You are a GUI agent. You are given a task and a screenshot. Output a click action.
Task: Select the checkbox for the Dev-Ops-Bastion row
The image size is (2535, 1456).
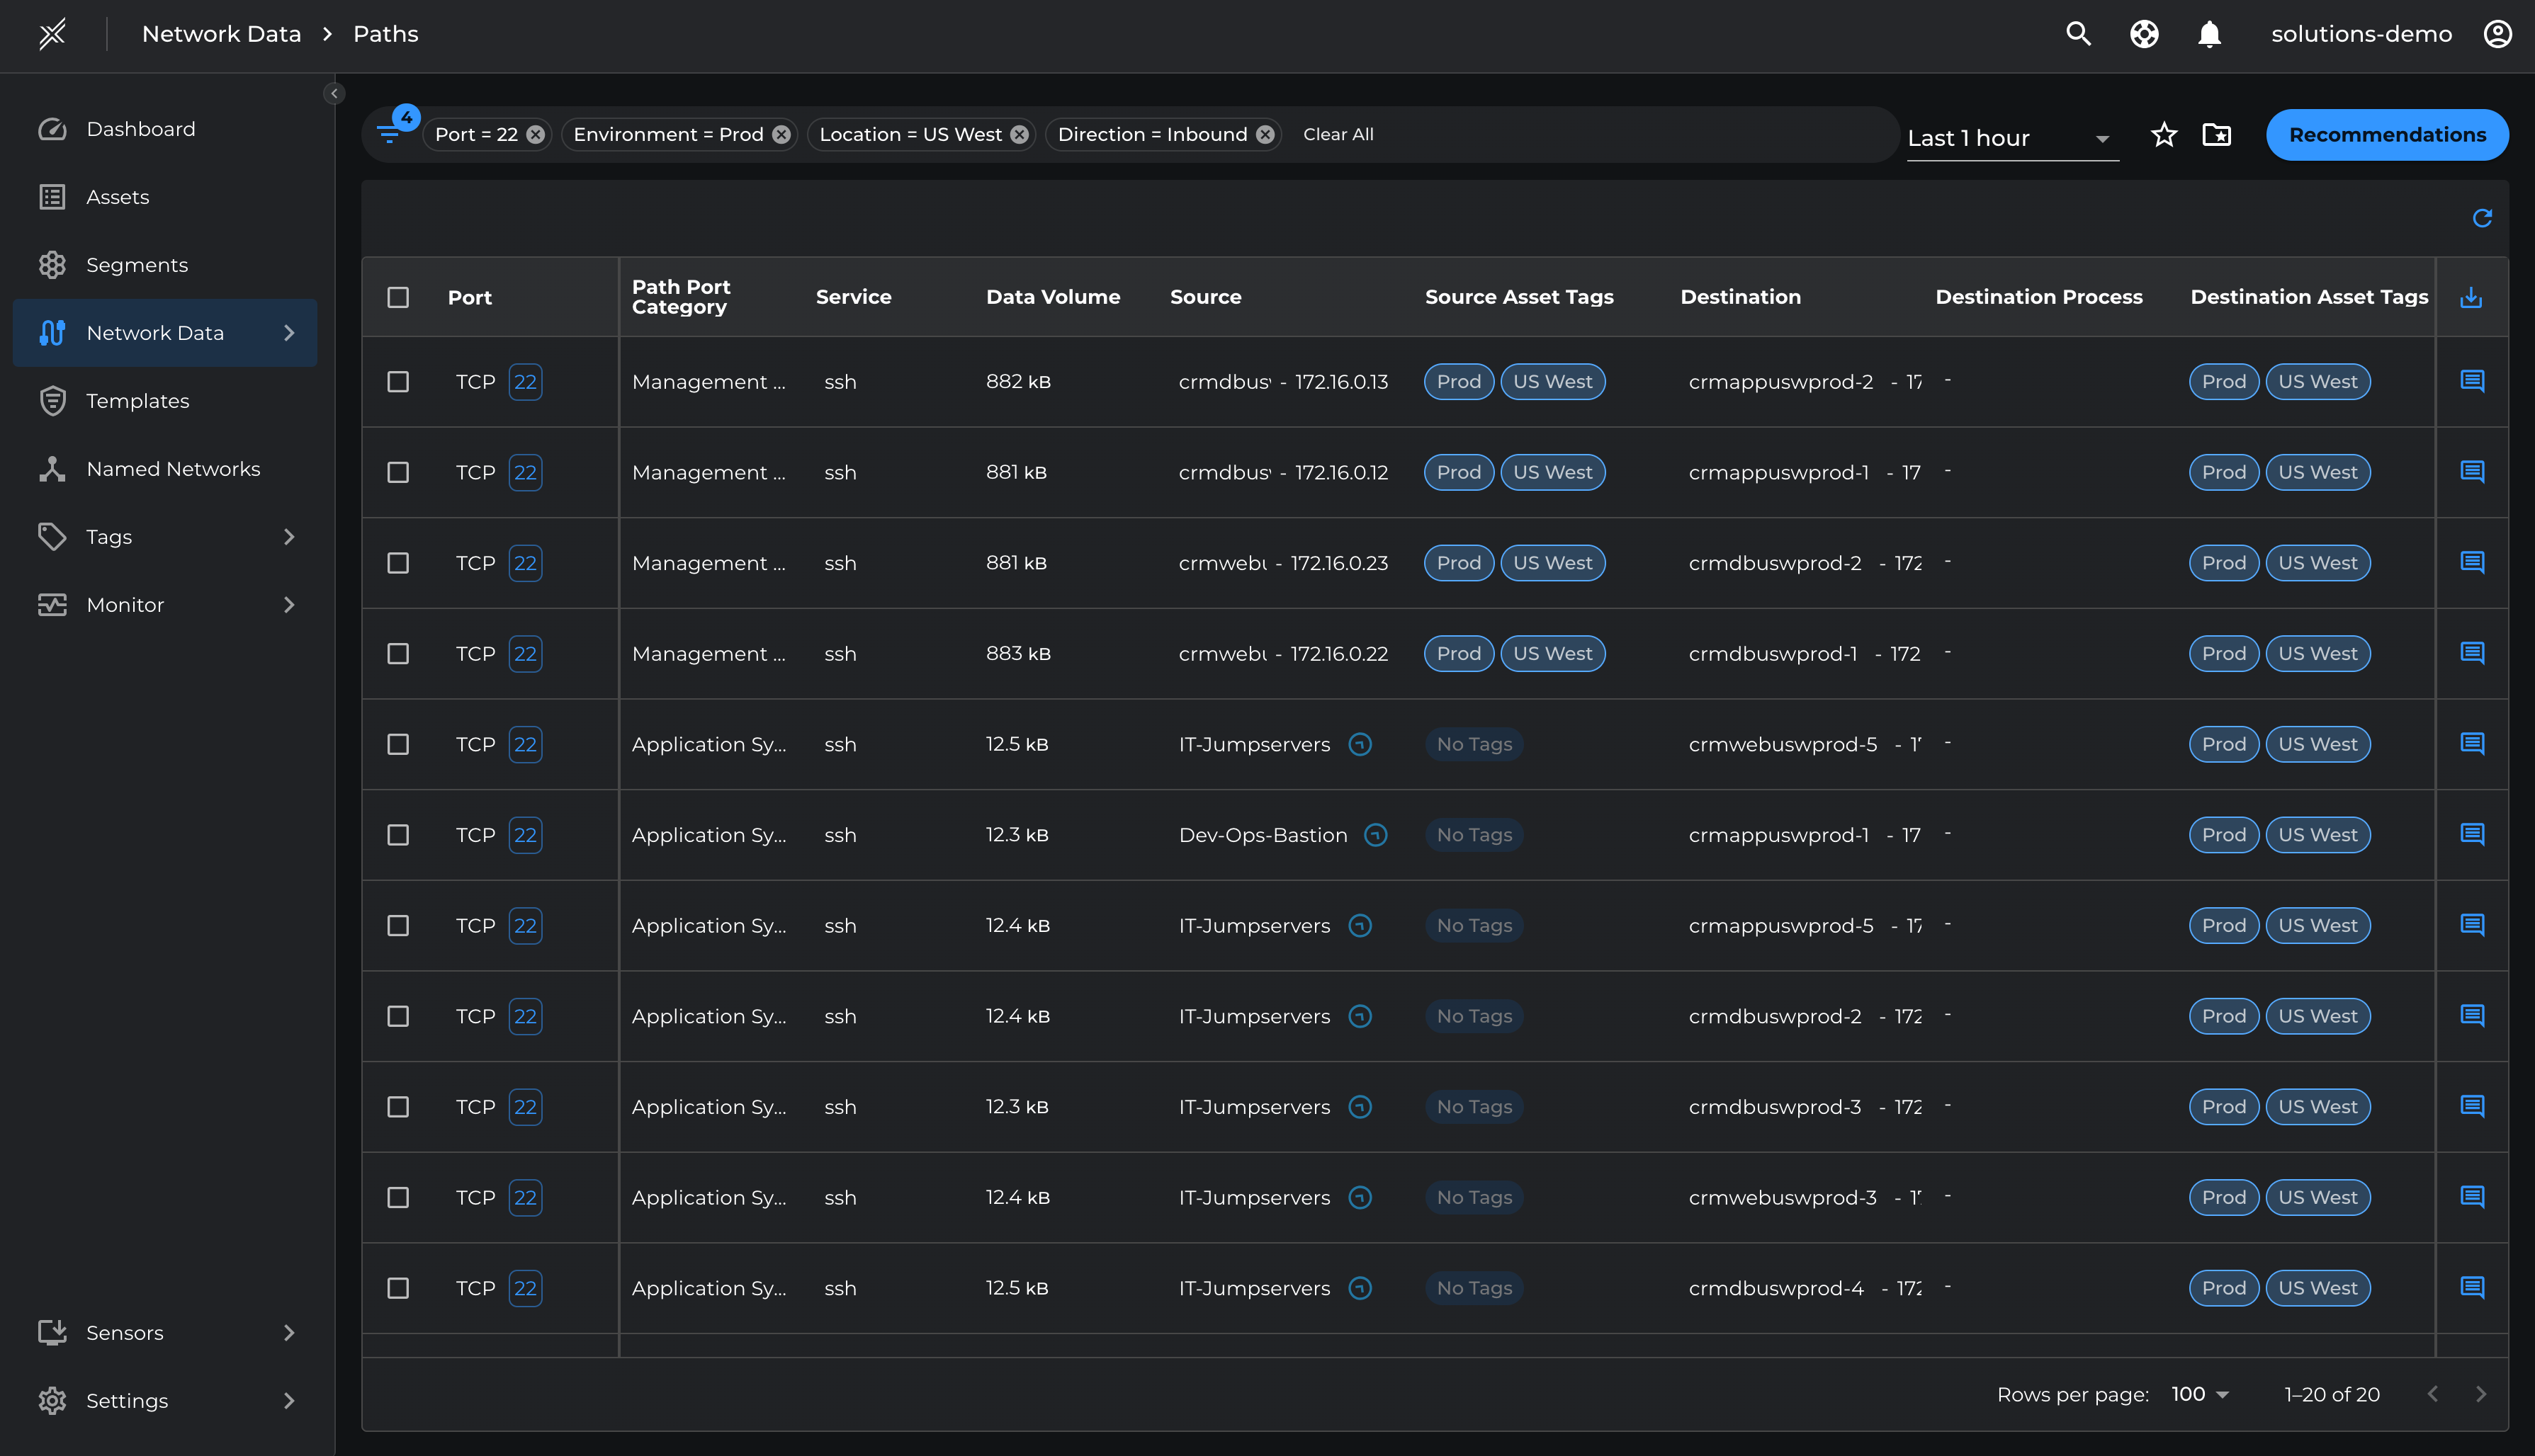coord(397,835)
